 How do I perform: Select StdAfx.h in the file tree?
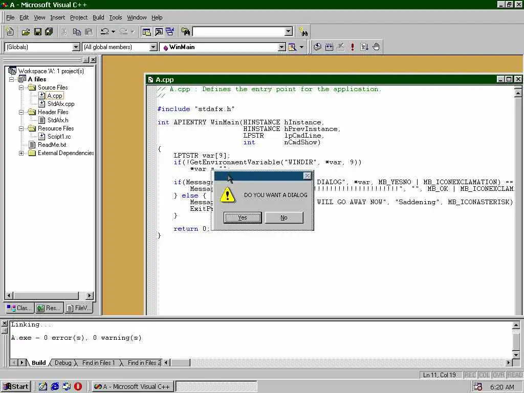coord(58,120)
